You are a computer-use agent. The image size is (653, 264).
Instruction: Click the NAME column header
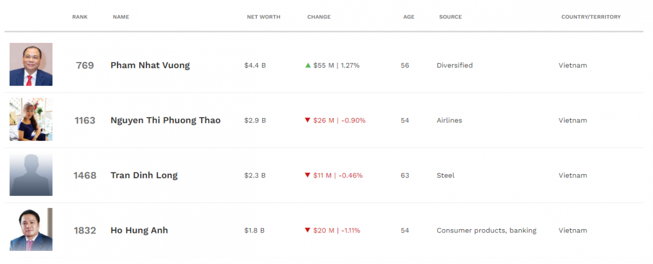click(121, 17)
